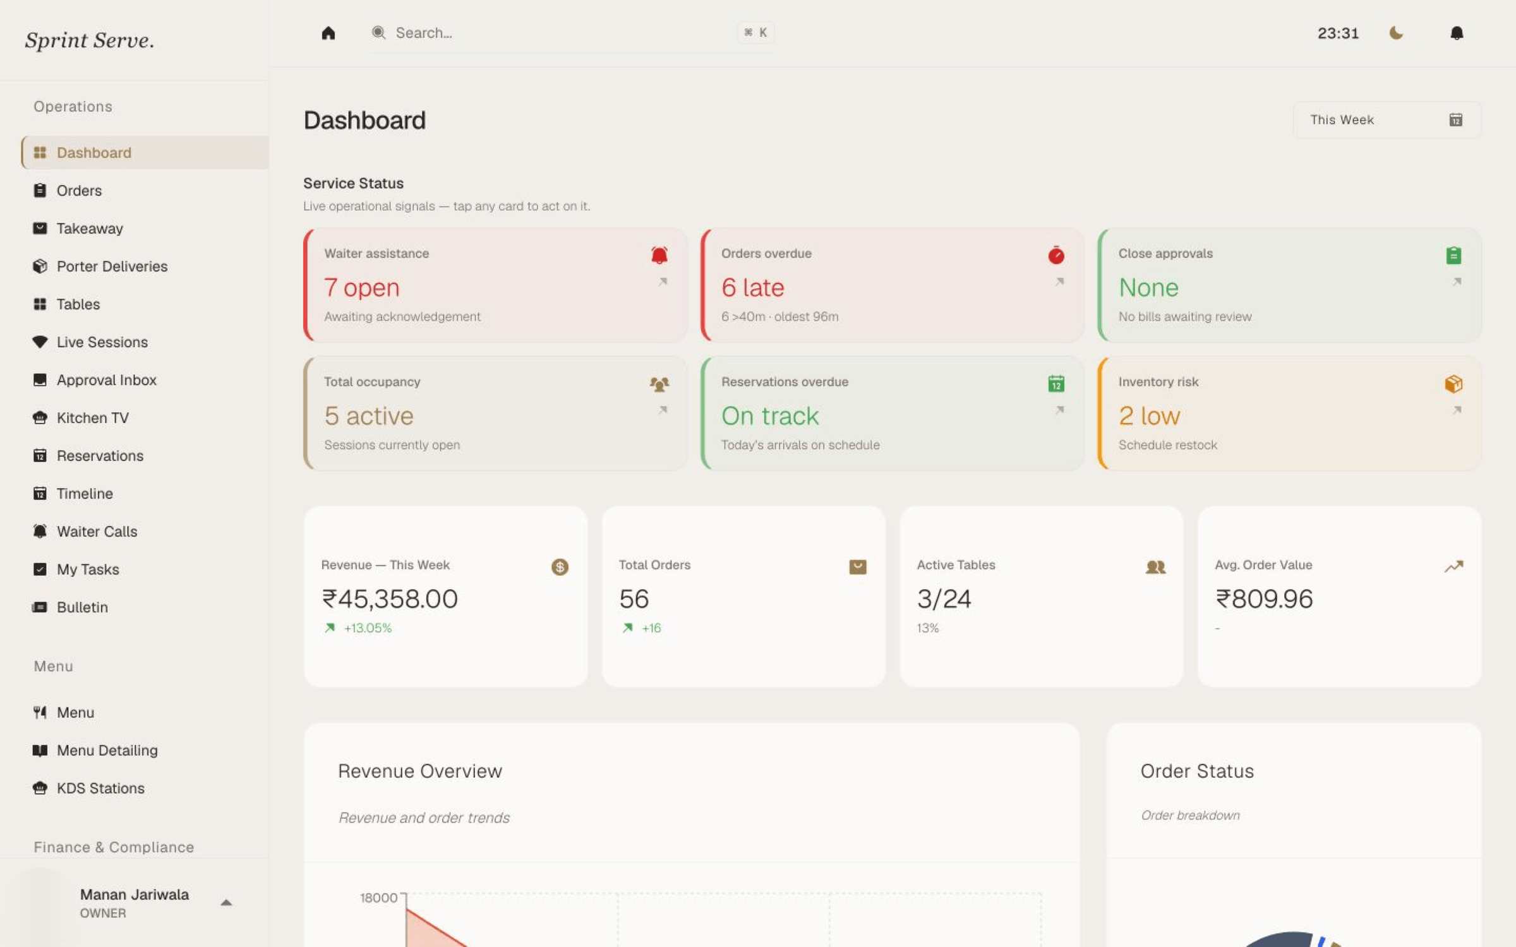Click the '7 open' waiter assistance value
1516x947 pixels.
point(362,288)
